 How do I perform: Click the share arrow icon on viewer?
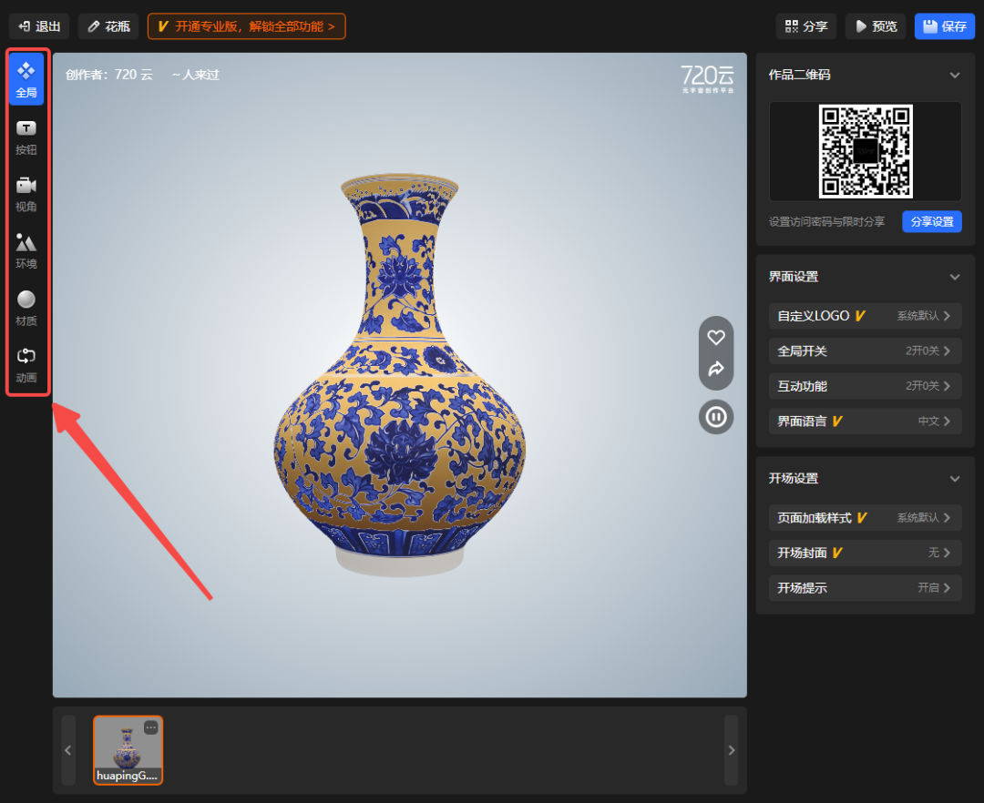716,370
